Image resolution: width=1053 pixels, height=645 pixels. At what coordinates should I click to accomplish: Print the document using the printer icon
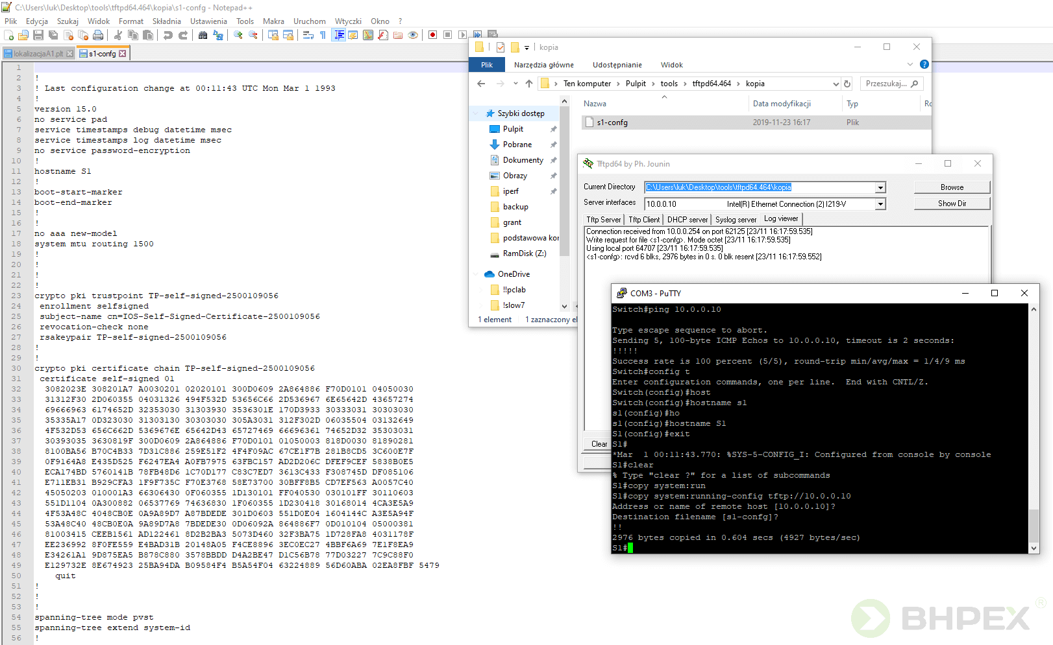click(x=98, y=35)
